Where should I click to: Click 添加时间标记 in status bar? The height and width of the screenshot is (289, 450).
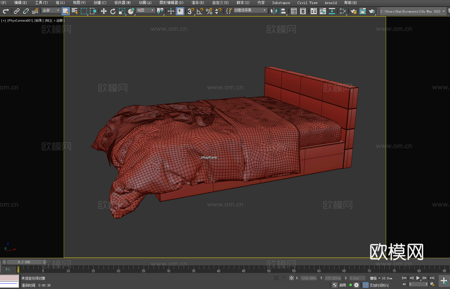[379, 285]
